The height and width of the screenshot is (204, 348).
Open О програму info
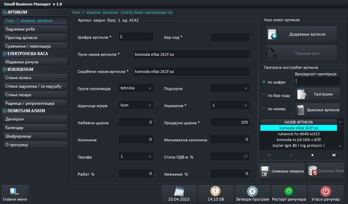pos(35,145)
